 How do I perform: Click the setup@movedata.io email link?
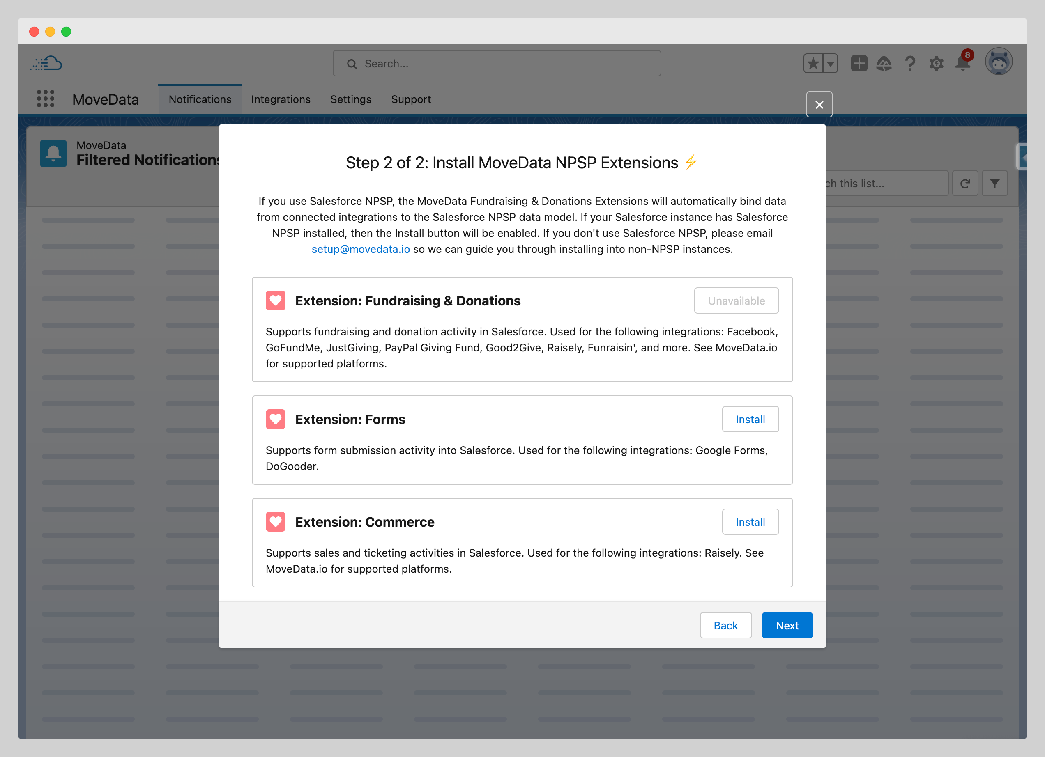360,249
